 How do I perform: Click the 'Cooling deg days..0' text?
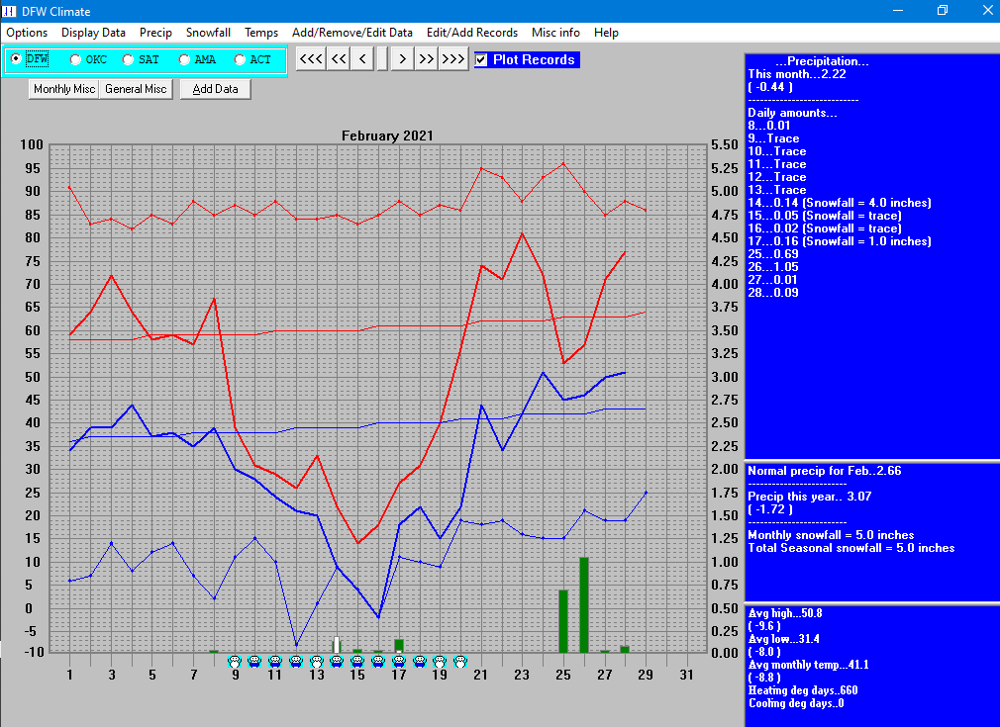796,703
